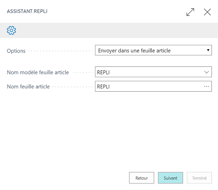Click the ASSISTANT REPLI title text
Viewport: 218px width, 190px height.
click(x=27, y=11)
